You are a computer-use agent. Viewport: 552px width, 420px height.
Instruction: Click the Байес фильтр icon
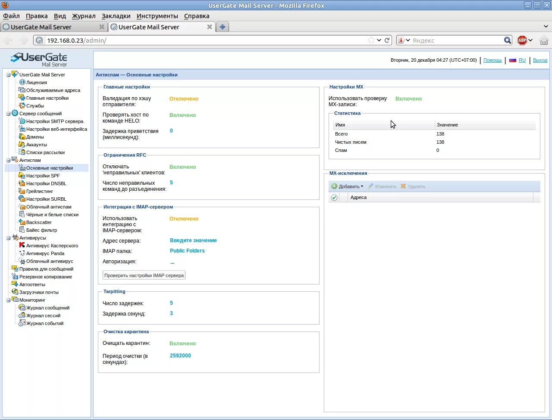(x=22, y=230)
